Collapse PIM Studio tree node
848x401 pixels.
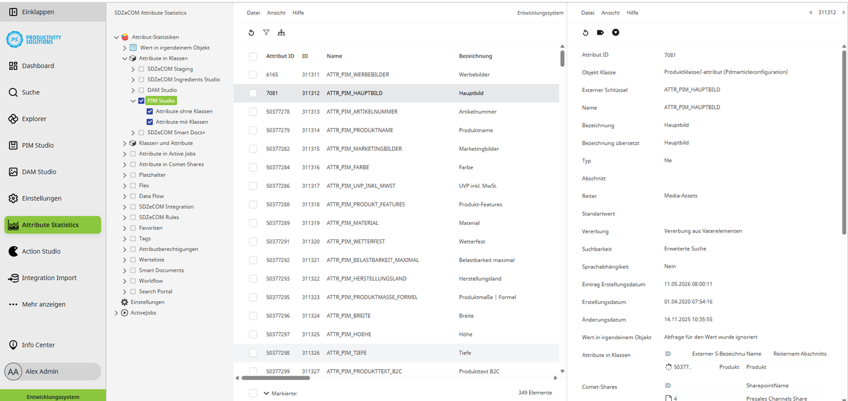(x=133, y=101)
